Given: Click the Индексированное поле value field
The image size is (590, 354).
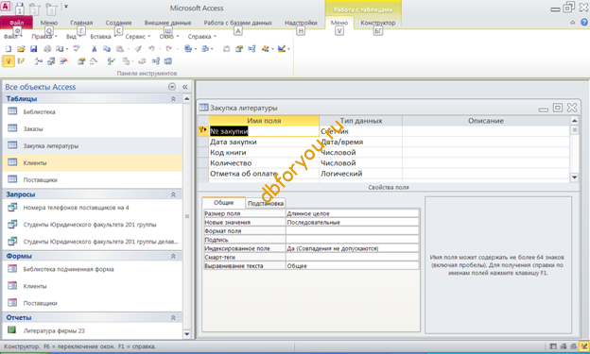Looking at the screenshot, I should (x=352, y=248).
